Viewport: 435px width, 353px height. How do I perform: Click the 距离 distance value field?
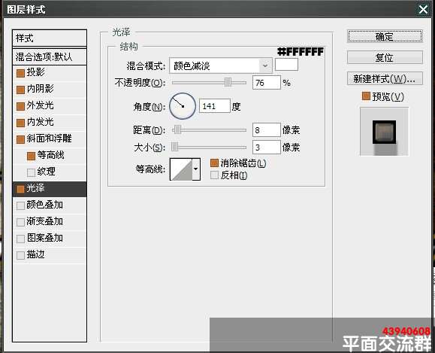pos(266,130)
